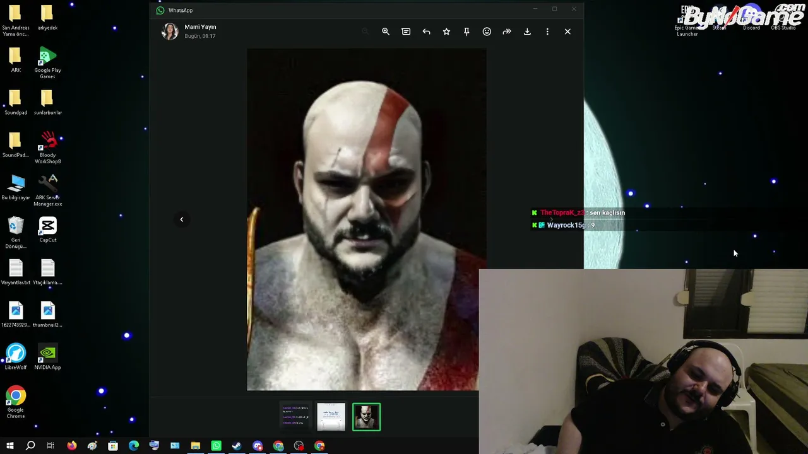808x454 pixels.
Task: Select the thumbnail2 image file on desktop
Action: click(x=47, y=315)
